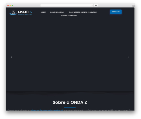Click the browser download icon button
This screenshot has height=119, width=141.
pos(96,5)
